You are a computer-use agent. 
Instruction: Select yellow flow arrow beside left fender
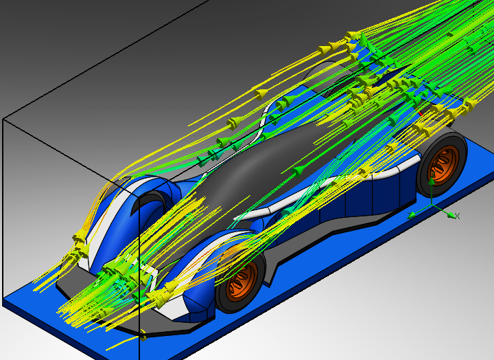(x=79, y=237)
